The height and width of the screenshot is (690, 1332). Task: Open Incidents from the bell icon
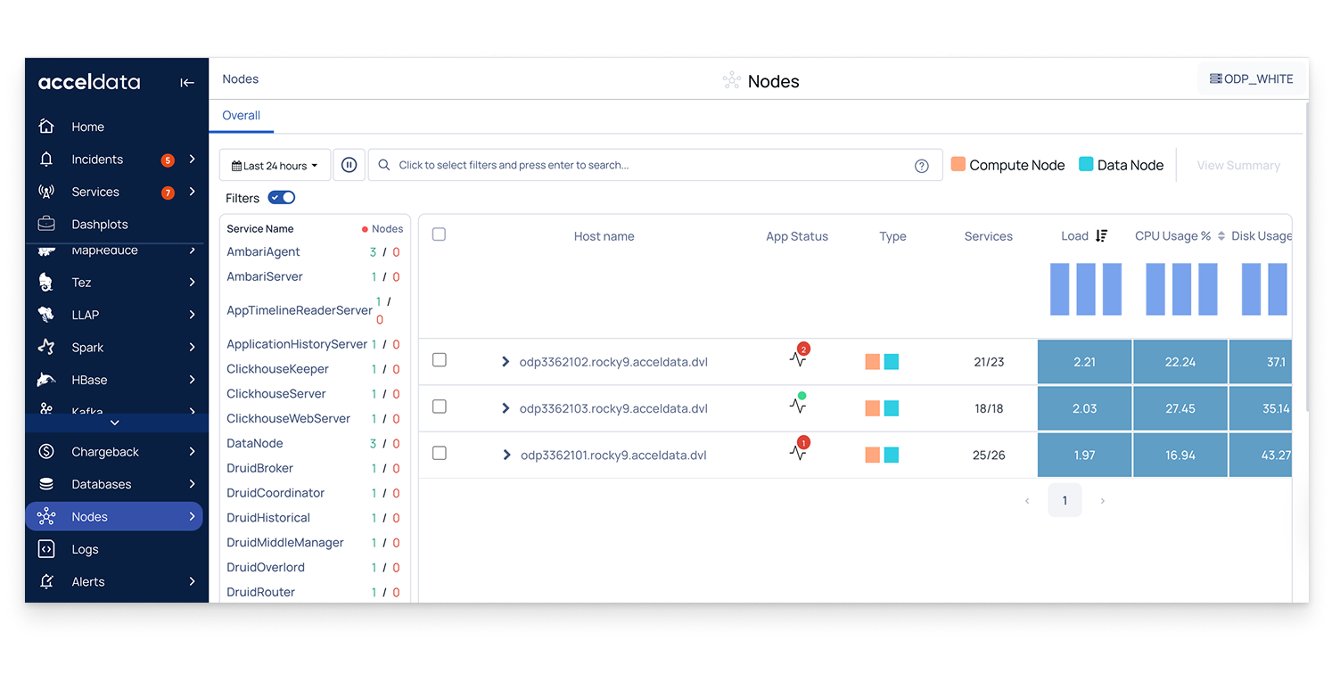pyautogui.click(x=47, y=160)
